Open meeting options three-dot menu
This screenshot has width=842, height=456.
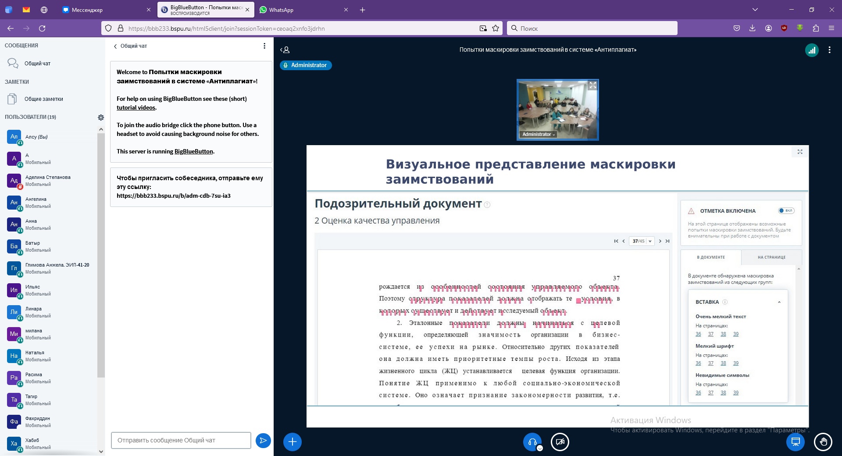tap(829, 50)
